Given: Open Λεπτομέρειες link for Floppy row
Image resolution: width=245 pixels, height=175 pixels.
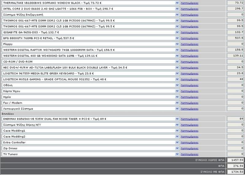Looking at the screenshot, I should (189, 44).
